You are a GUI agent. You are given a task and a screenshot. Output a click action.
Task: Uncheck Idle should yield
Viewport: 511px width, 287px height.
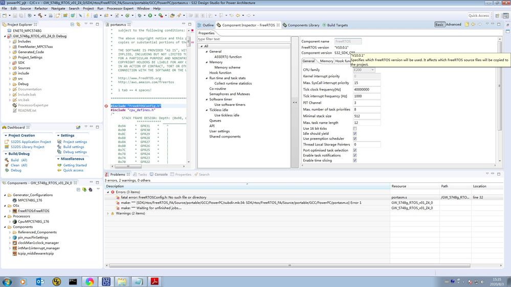pos(355,134)
